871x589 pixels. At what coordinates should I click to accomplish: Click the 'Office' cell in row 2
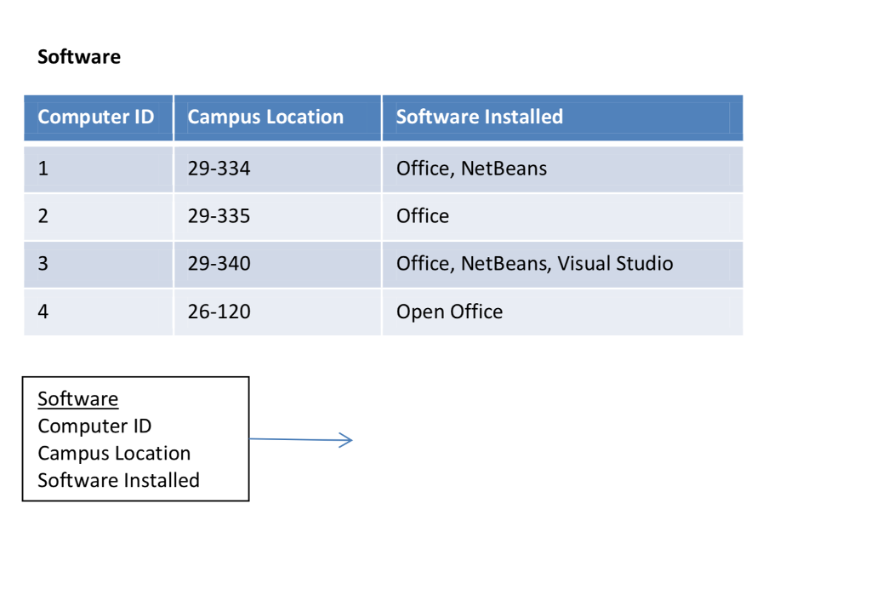click(x=563, y=217)
